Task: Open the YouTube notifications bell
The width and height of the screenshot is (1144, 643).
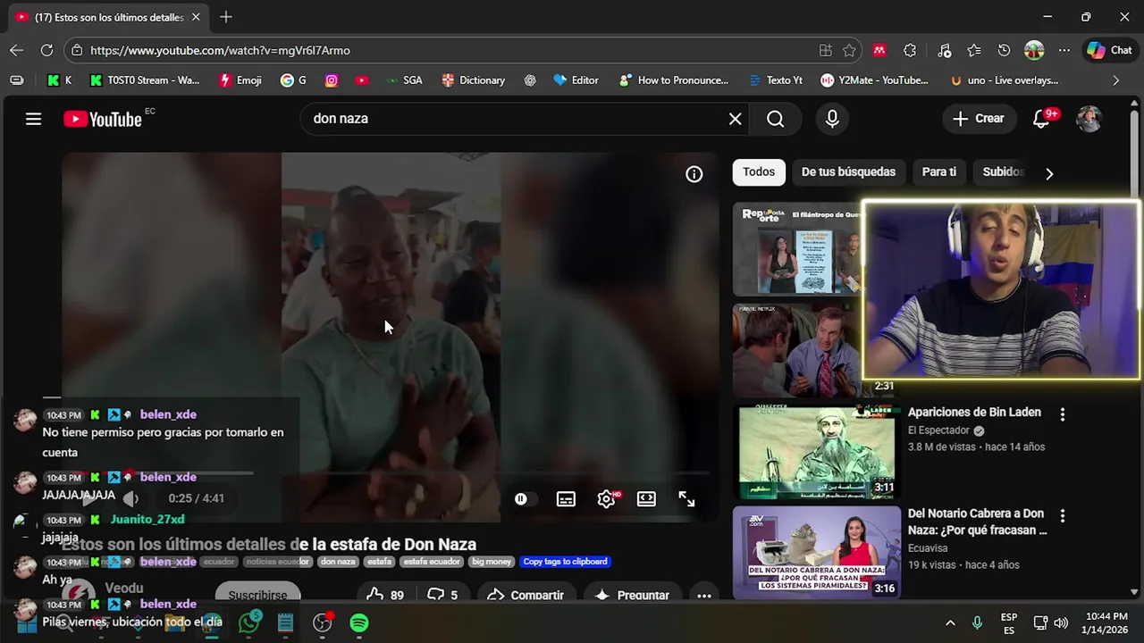Action: click(1042, 118)
